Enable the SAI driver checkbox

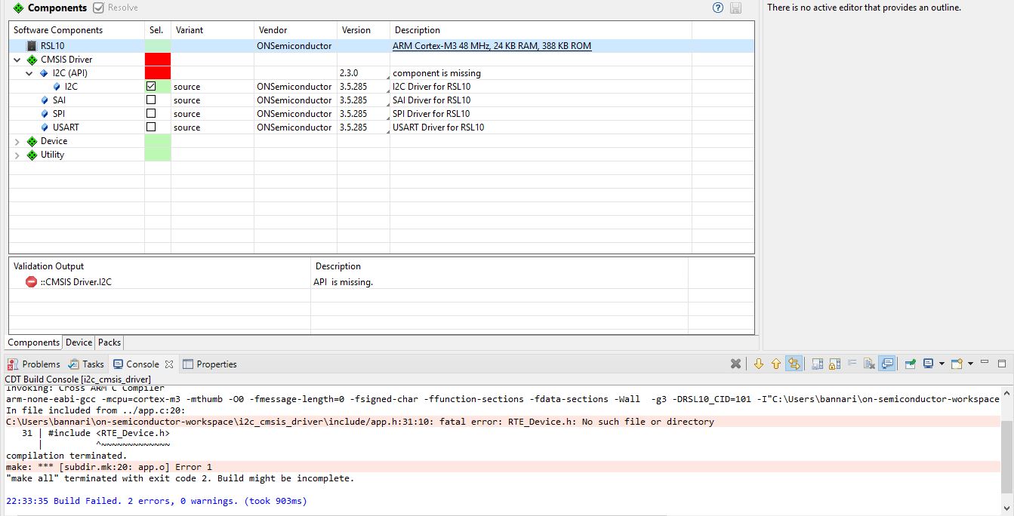pos(151,100)
